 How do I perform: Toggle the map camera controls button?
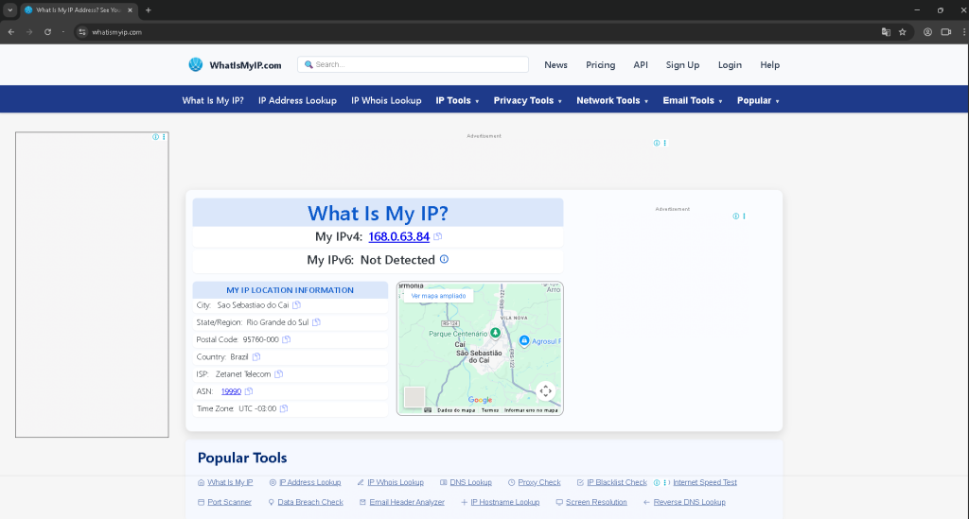pyautogui.click(x=545, y=390)
